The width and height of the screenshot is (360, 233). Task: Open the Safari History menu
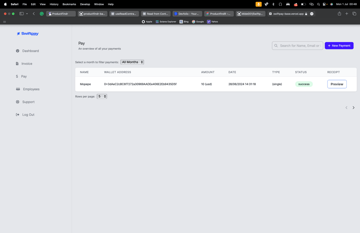pos(54,4)
